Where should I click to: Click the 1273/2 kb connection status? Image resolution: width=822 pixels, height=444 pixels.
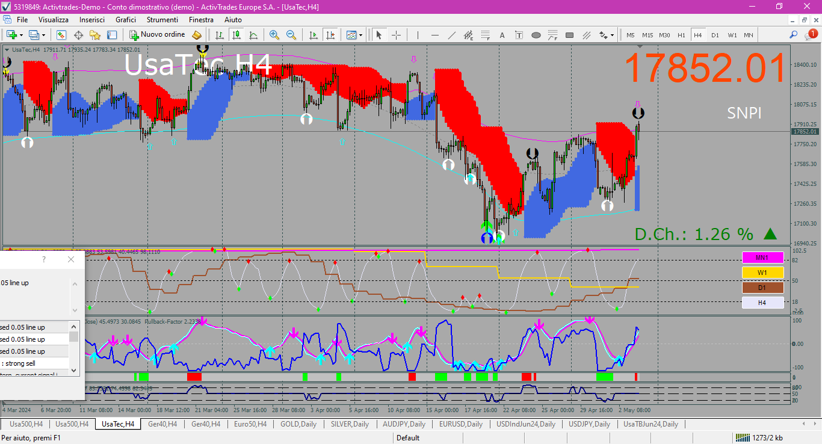point(759,437)
